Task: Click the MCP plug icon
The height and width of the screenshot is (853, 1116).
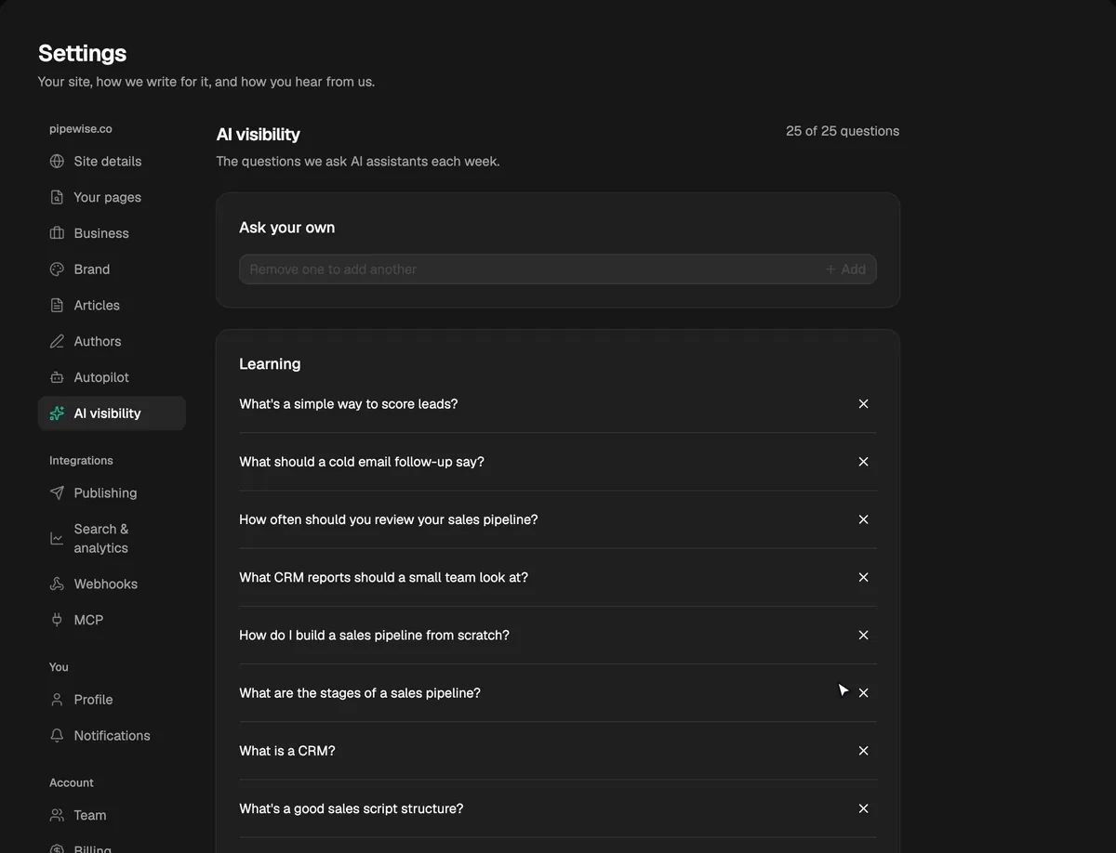Action: coord(57,620)
